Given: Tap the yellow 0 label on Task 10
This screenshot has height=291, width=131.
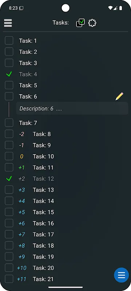Looking at the screenshot, I should pyautogui.click(x=21, y=156).
